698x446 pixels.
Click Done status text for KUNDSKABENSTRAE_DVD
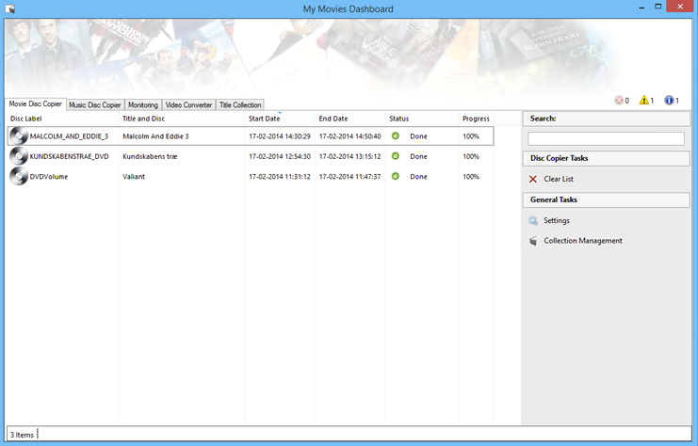pyautogui.click(x=418, y=156)
